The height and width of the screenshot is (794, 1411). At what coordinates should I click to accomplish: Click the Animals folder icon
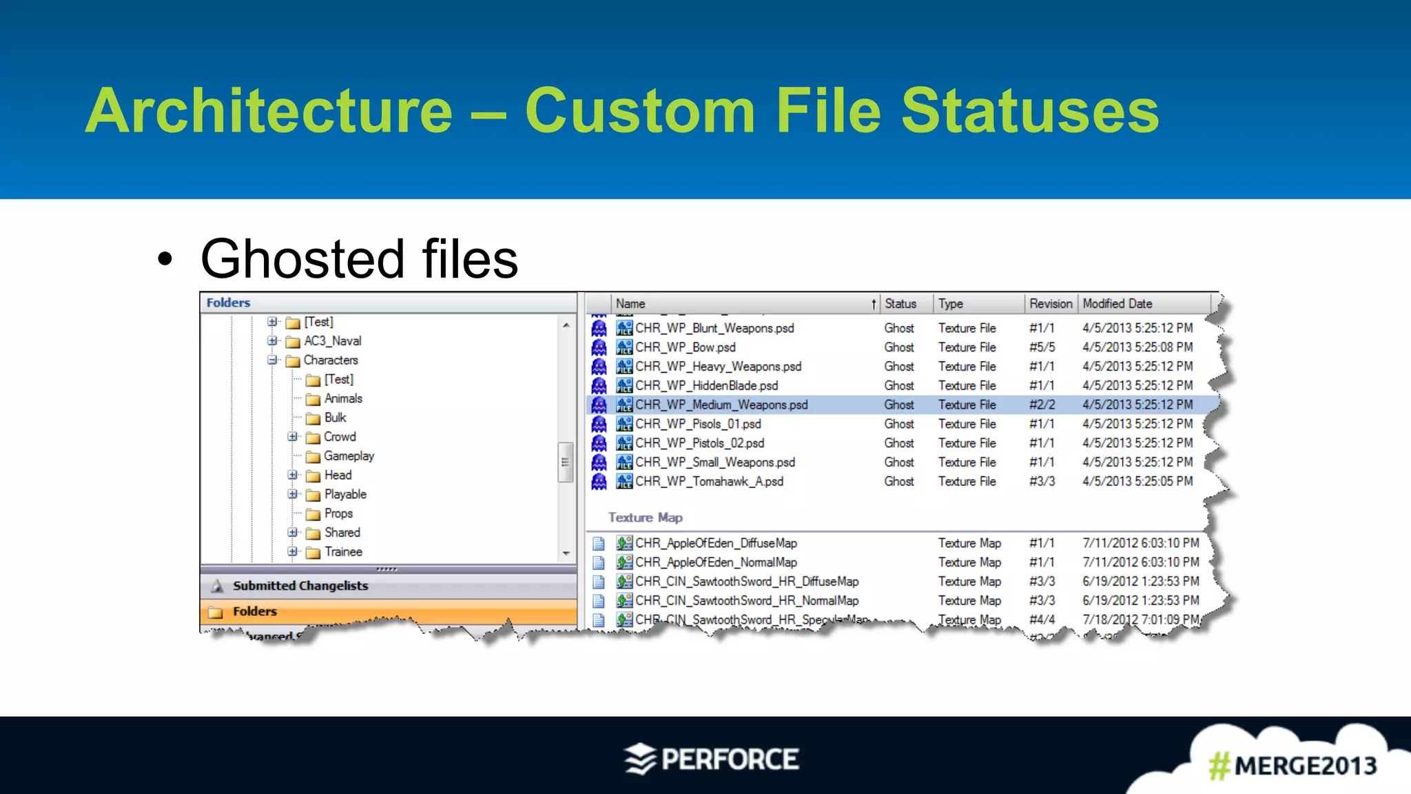(313, 399)
